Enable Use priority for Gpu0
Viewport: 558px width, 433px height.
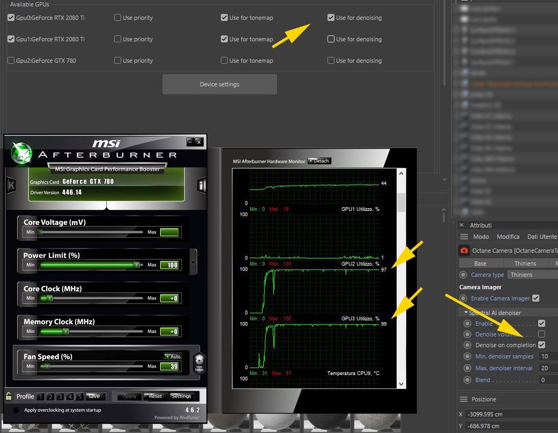(x=117, y=18)
